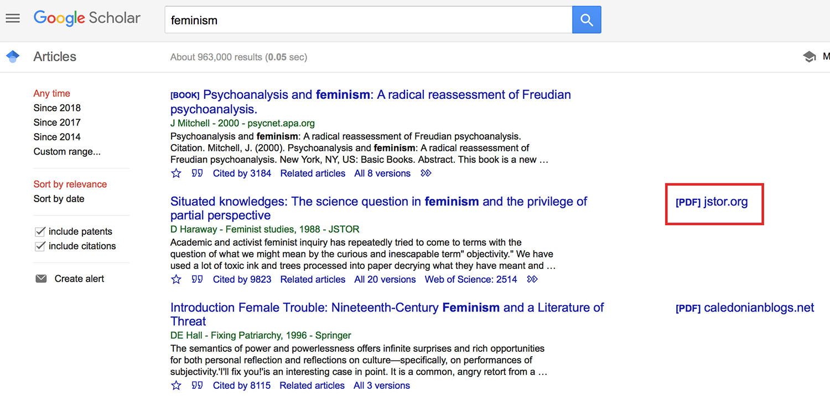Cite the Situated knowledges article via quote icon
The image size is (830, 396).
point(197,279)
